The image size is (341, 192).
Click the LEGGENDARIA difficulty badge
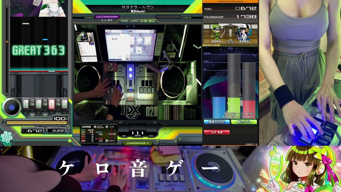(x=107, y=17)
